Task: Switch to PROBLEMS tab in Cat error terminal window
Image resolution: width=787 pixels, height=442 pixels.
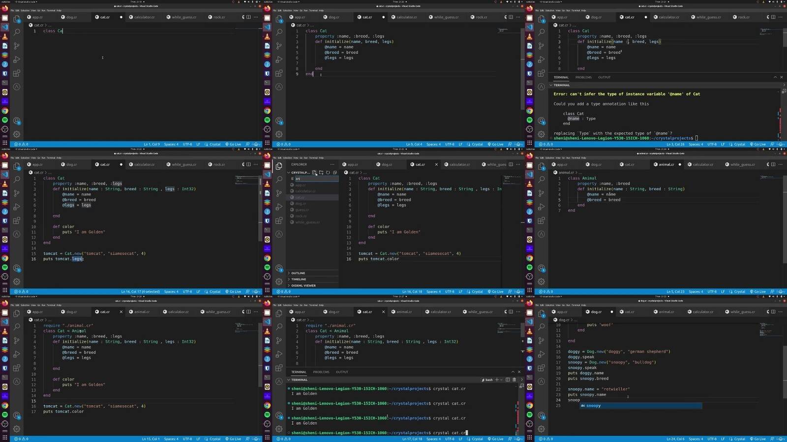Action: [x=583, y=77]
